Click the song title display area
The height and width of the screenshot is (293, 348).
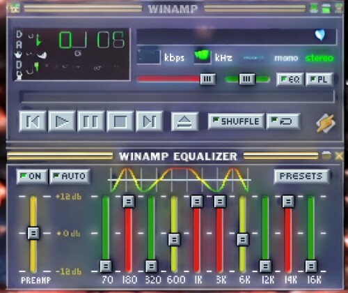tap(236, 36)
